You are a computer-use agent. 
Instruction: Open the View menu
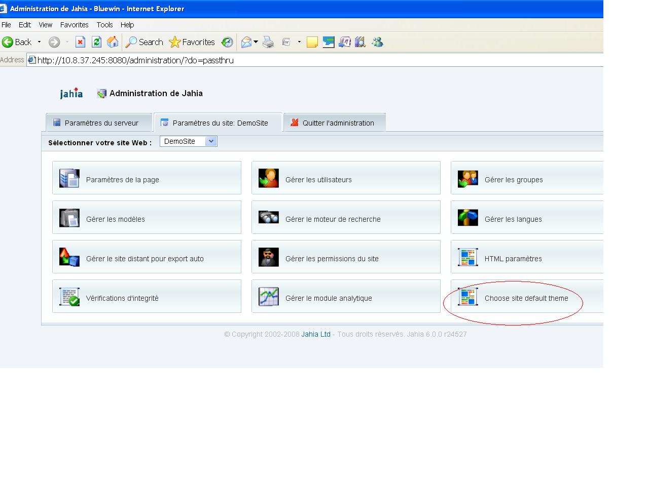[x=45, y=24]
